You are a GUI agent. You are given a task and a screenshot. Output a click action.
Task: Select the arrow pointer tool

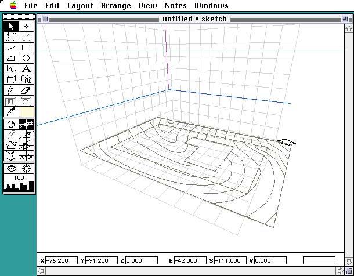[11, 27]
